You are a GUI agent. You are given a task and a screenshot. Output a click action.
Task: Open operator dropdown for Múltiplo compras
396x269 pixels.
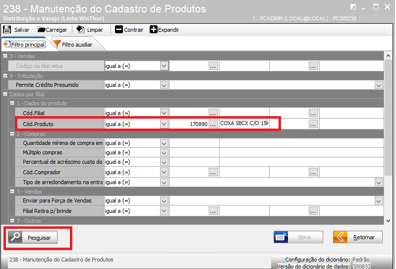164,153
